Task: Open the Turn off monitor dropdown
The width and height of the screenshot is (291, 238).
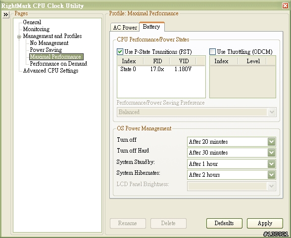Action: click(271, 142)
